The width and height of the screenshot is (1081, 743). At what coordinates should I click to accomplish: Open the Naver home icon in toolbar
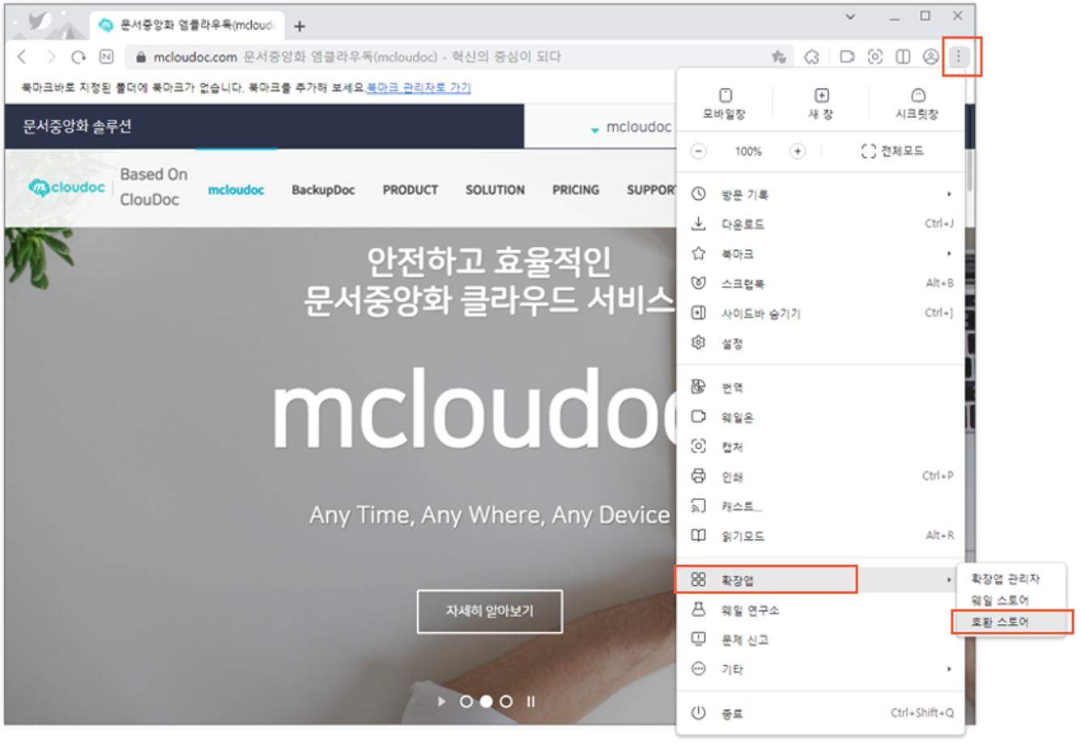click(106, 57)
